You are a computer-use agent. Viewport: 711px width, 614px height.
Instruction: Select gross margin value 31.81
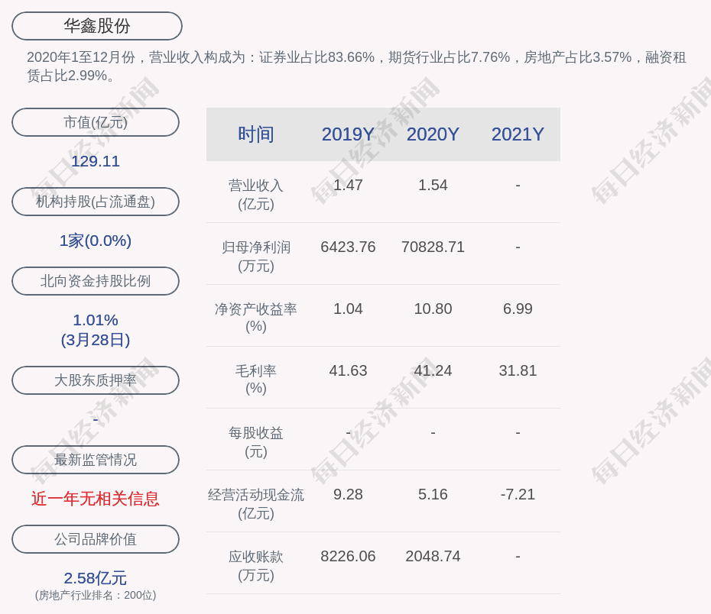(518, 371)
